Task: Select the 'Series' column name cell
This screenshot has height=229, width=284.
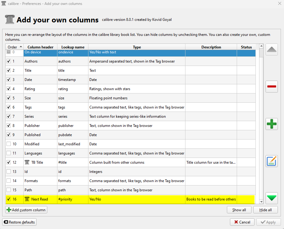Action: pos(41,116)
